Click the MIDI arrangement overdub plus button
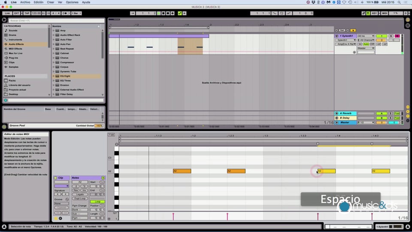The width and height of the screenshot is (412, 232). pyautogui.click(x=173, y=13)
